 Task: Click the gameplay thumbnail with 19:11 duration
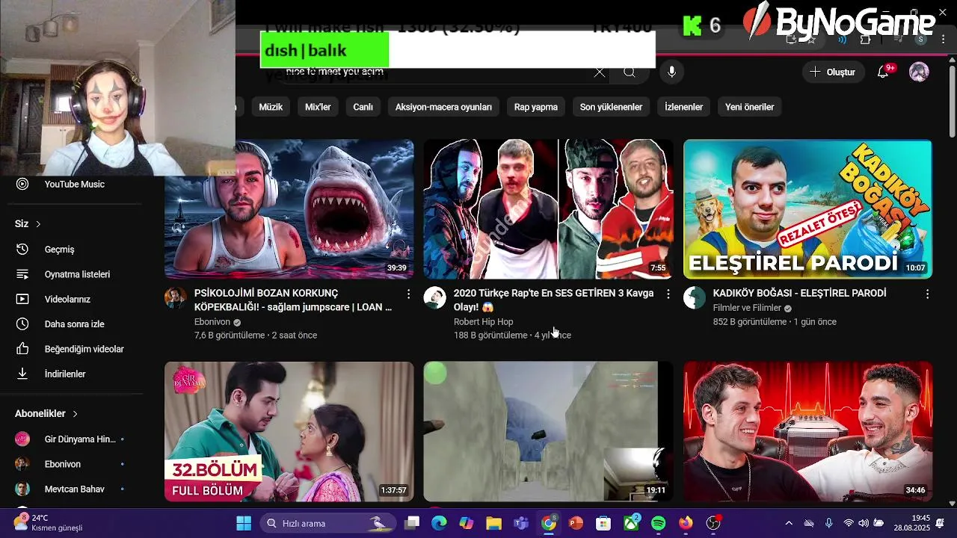[x=548, y=431]
